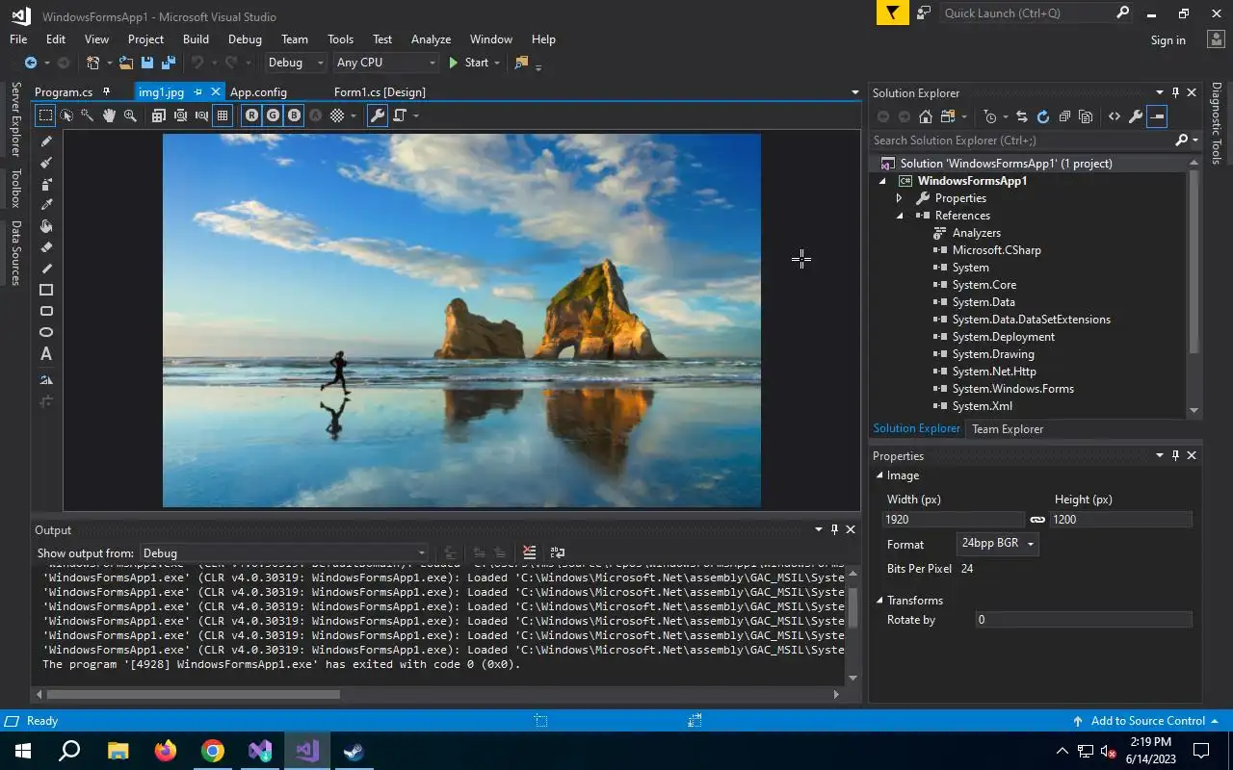Collapse the Transforms property section
1233x770 pixels.
coord(879,601)
